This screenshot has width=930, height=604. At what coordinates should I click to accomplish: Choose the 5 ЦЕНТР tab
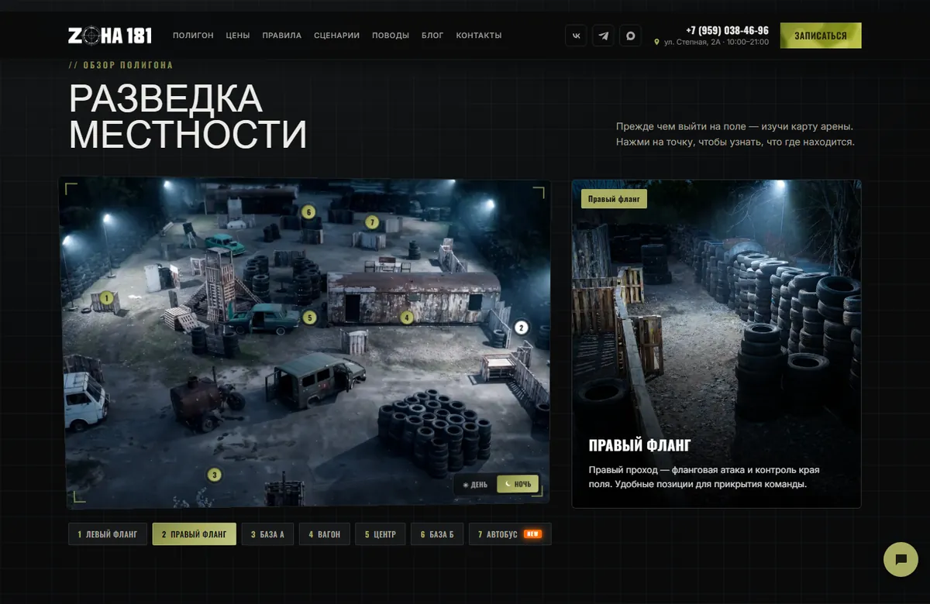381,534
